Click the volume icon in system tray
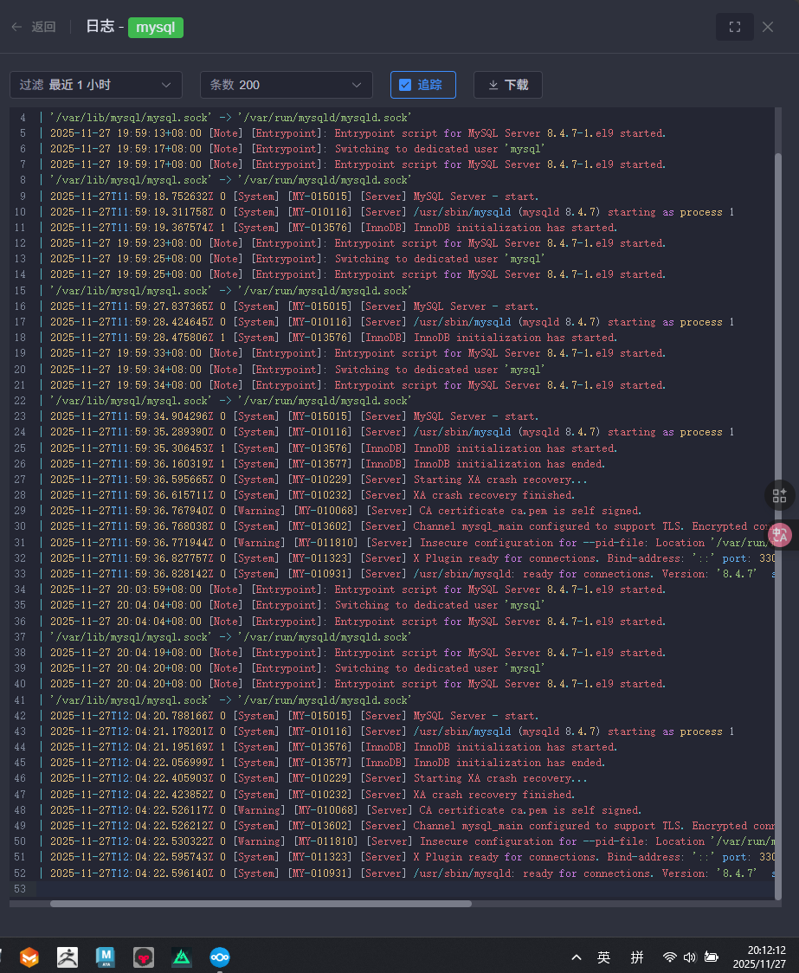The width and height of the screenshot is (799, 973). pyautogui.click(x=690, y=957)
